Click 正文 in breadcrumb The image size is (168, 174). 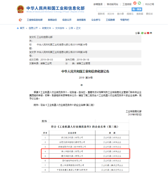(78, 28)
